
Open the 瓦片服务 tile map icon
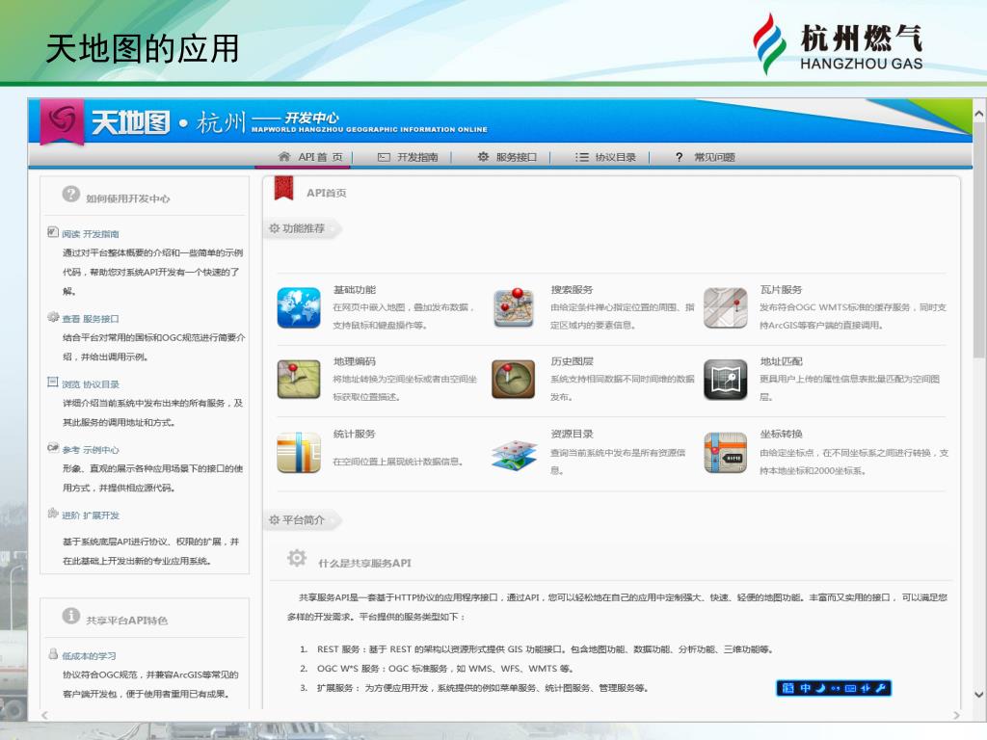(725, 307)
